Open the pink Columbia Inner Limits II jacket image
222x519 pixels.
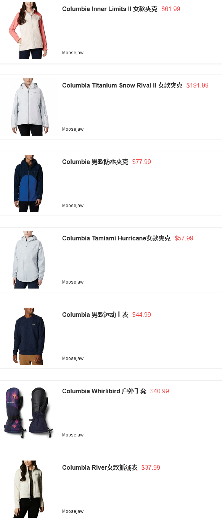click(28, 31)
